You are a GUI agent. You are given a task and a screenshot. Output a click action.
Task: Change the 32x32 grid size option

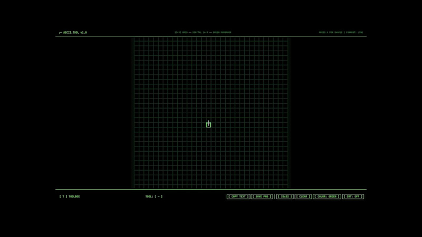284,196
